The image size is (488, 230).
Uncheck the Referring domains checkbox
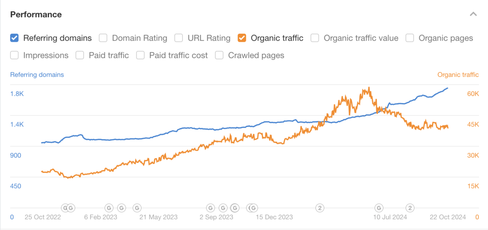tap(14, 38)
